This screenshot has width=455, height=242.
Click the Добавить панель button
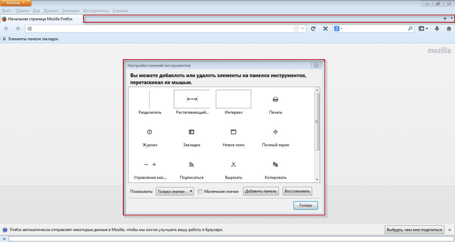click(261, 191)
